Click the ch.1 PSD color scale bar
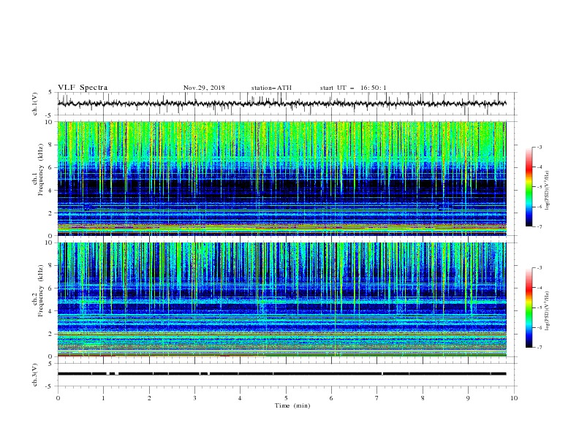This screenshot has height=447, width=579. (x=529, y=187)
